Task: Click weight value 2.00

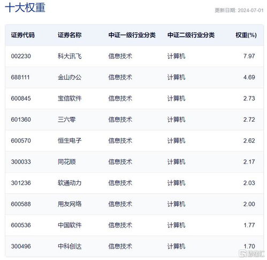Action: (x=249, y=204)
